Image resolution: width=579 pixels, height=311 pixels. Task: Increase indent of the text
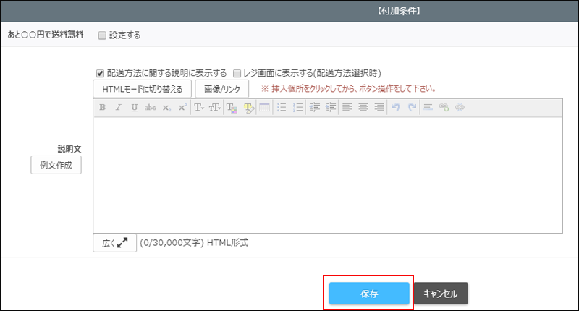(x=331, y=107)
